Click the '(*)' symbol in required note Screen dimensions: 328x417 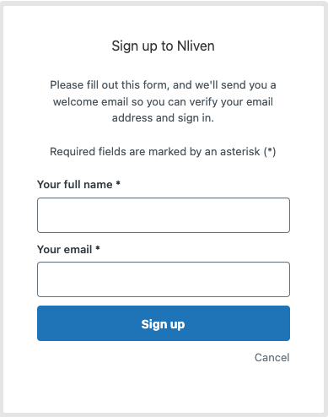(270, 152)
